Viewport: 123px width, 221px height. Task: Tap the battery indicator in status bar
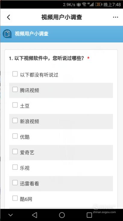[x=99, y=5]
